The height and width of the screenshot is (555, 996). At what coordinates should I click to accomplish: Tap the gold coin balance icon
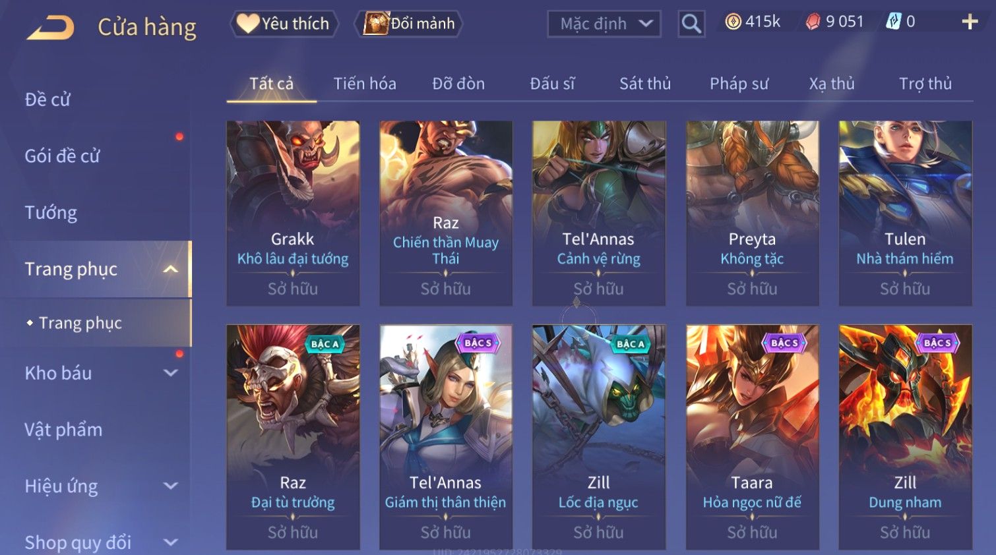coord(733,22)
